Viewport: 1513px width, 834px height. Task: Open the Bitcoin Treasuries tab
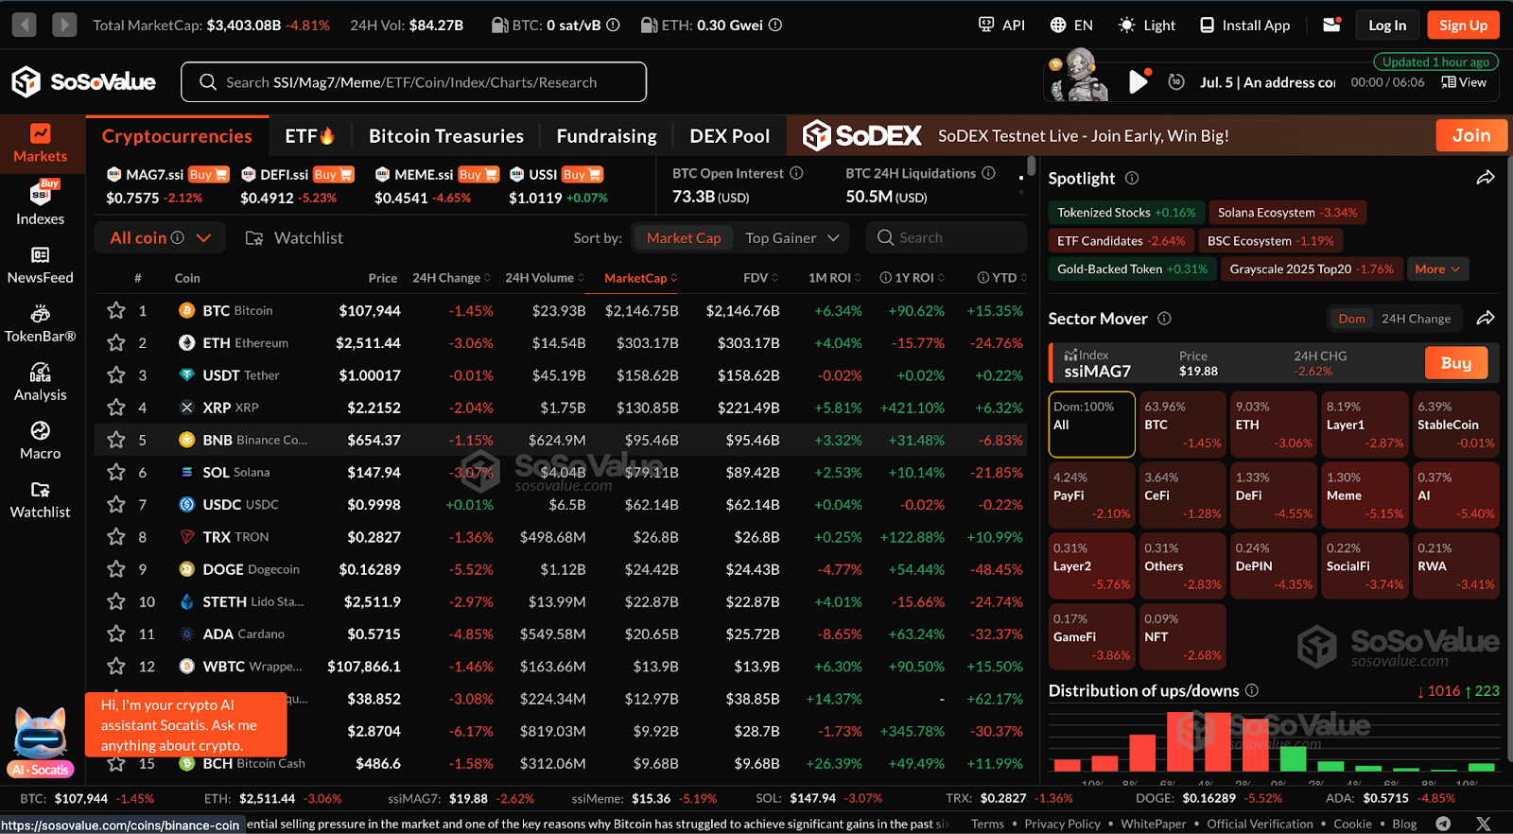tap(445, 136)
